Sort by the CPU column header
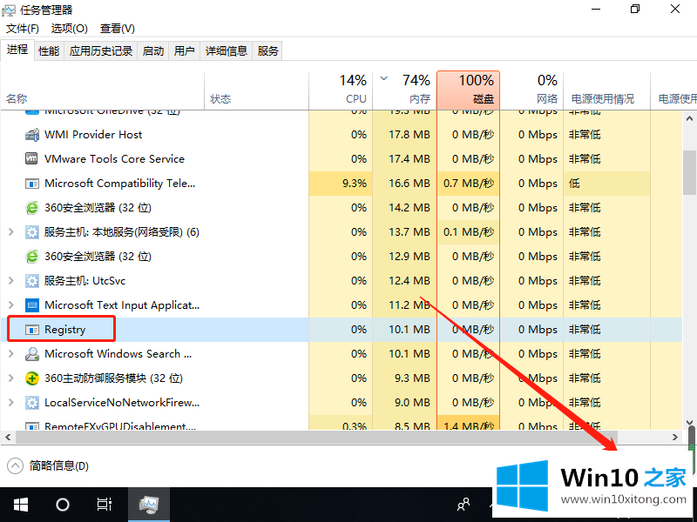The width and height of the screenshot is (697, 522). (341, 90)
